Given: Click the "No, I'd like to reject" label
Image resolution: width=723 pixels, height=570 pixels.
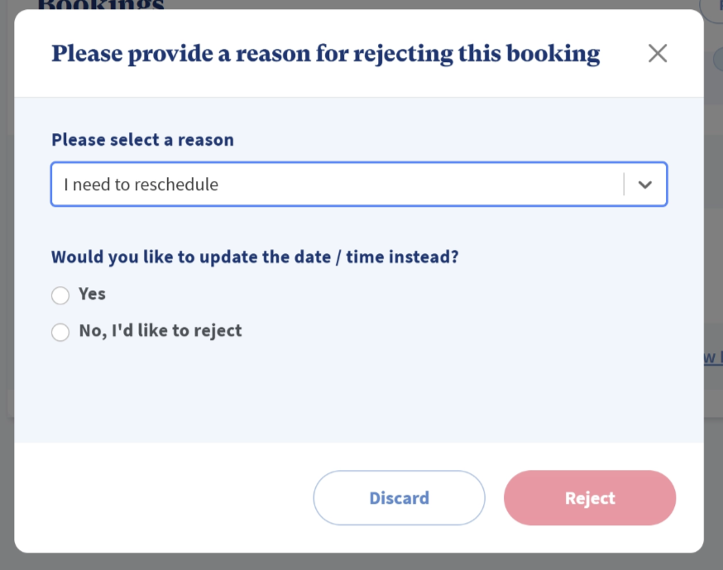Looking at the screenshot, I should 160,331.
